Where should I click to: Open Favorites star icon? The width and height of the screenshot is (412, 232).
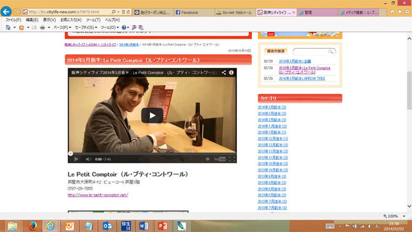400,12
